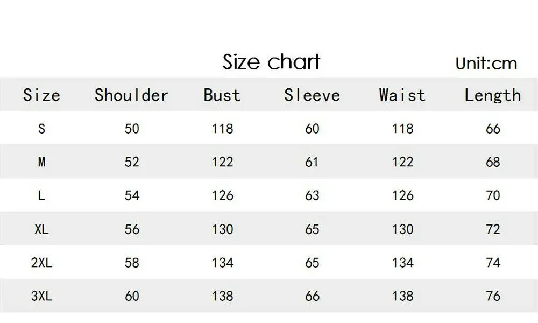Select the M size row label
538x323 pixels.
(x=41, y=162)
